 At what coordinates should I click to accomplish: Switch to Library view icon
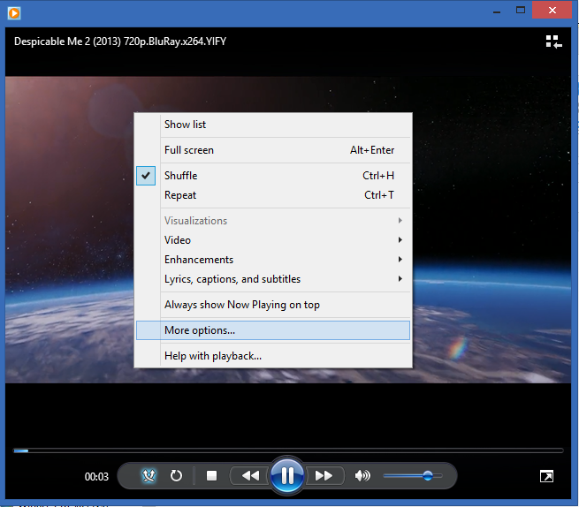(x=553, y=42)
